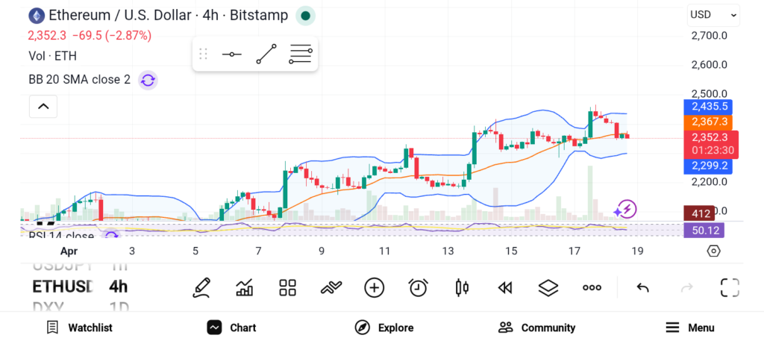Undo the last chart action
Image resolution: width=764 pixels, height=344 pixels.
642,287
